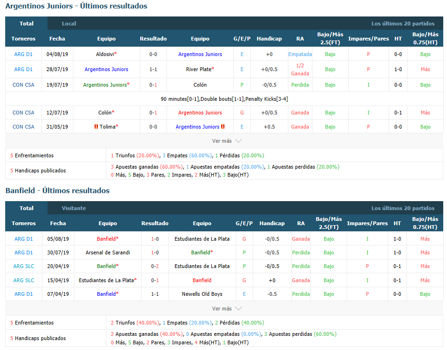Open the CON CSA link dated 31/05/19

pos(24,127)
